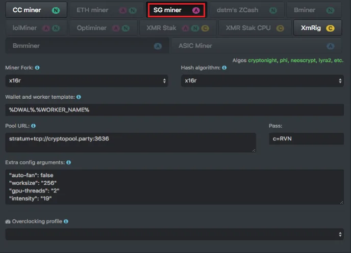Click the N badge on CC miner
The width and height of the screenshot is (351, 253).
pyautogui.click(x=56, y=10)
